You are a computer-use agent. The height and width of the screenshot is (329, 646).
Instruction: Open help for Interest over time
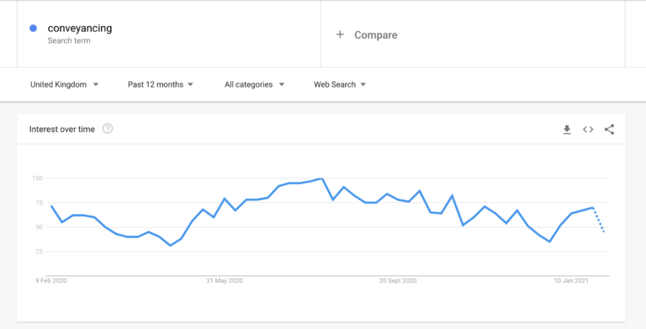click(x=108, y=129)
